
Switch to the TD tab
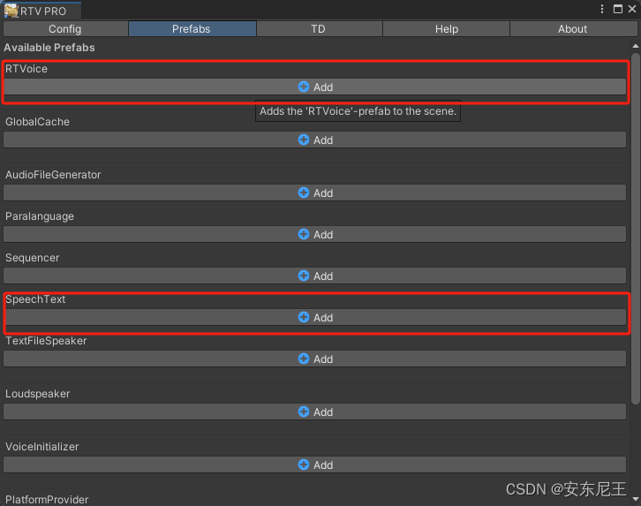(319, 29)
